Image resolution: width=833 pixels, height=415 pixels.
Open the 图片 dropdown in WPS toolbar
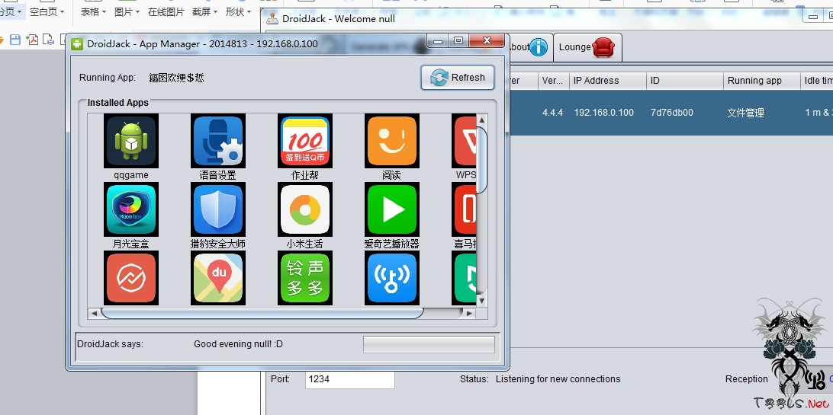[x=127, y=11]
